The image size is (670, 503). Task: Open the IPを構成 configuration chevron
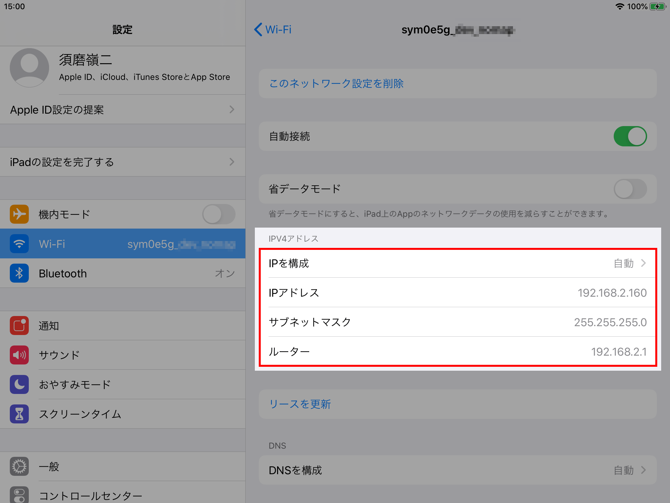pyautogui.click(x=643, y=263)
